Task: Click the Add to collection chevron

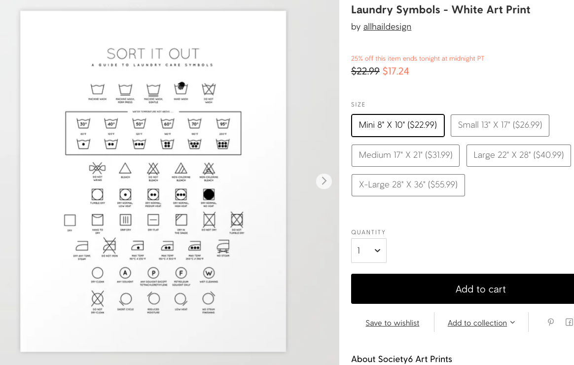Action: (512, 323)
